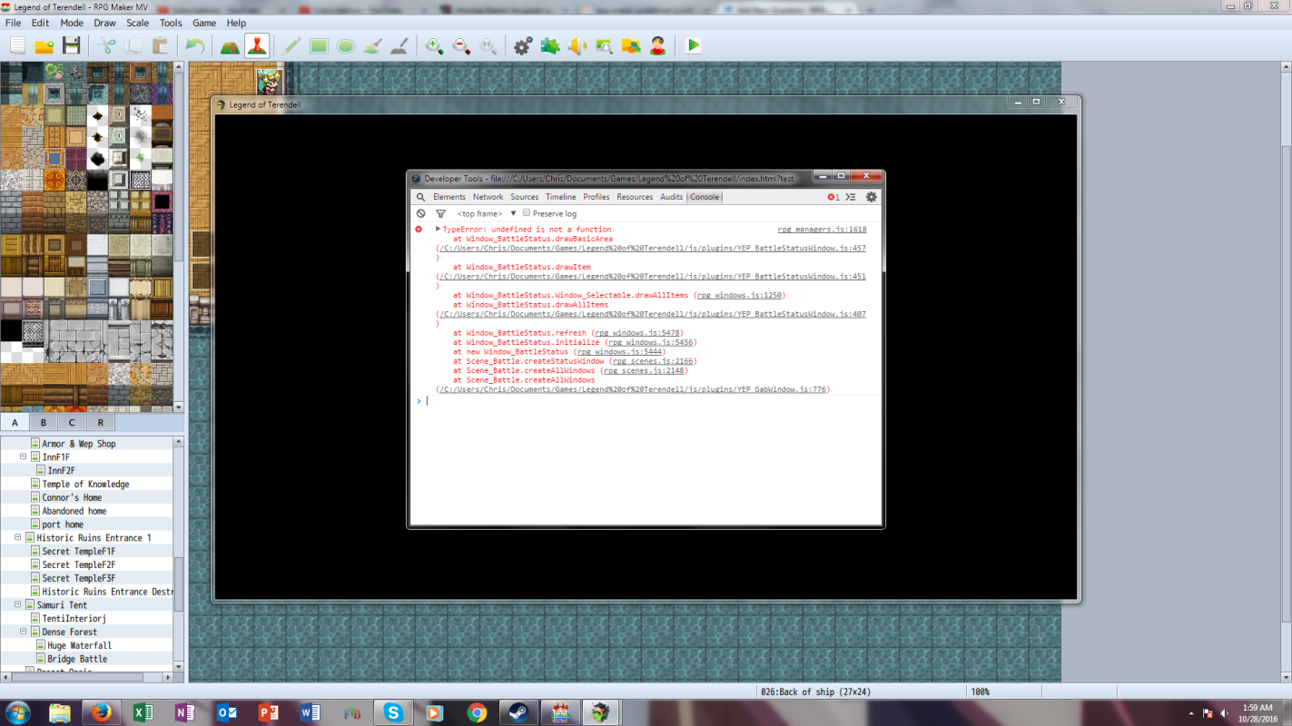Select Temple of Knowledge map
This screenshot has height=726, width=1292.
pos(85,485)
